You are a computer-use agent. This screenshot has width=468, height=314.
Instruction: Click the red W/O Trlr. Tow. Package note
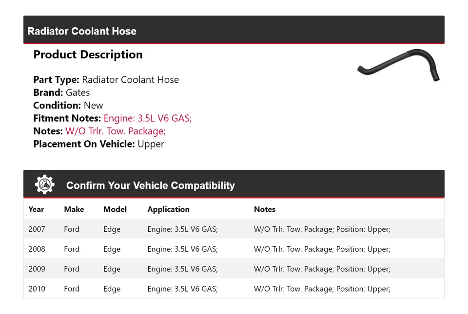(x=116, y=131)
